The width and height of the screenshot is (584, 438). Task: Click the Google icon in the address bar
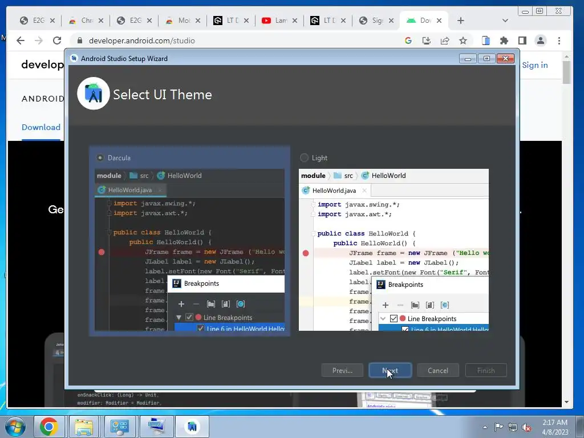[x=408, y=40]
